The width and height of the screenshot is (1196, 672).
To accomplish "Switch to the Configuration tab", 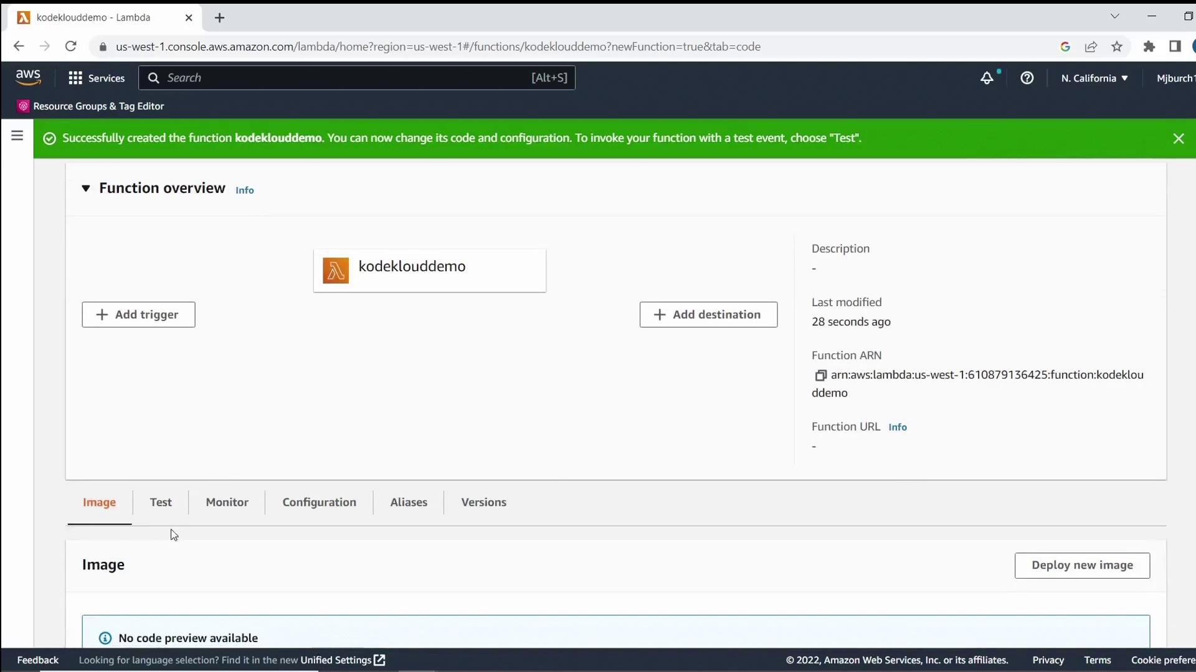I will tap(319, 502).
